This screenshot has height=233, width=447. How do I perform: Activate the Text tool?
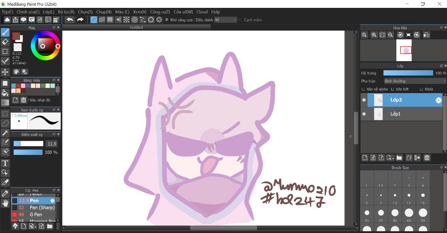[5, 163]
